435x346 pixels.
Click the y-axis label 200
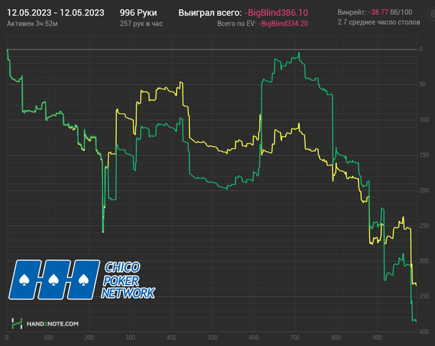[x=424, y=191]
